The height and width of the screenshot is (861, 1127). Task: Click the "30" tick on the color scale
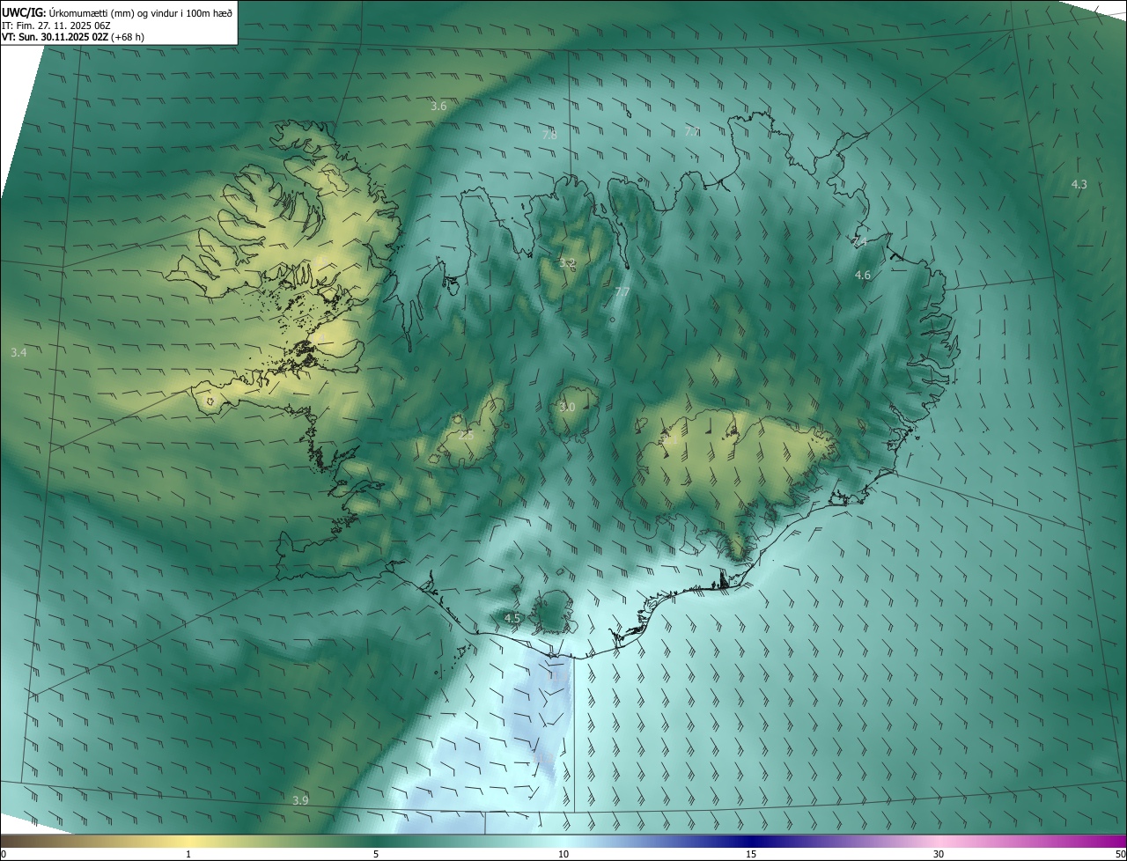tap(939, 854)
